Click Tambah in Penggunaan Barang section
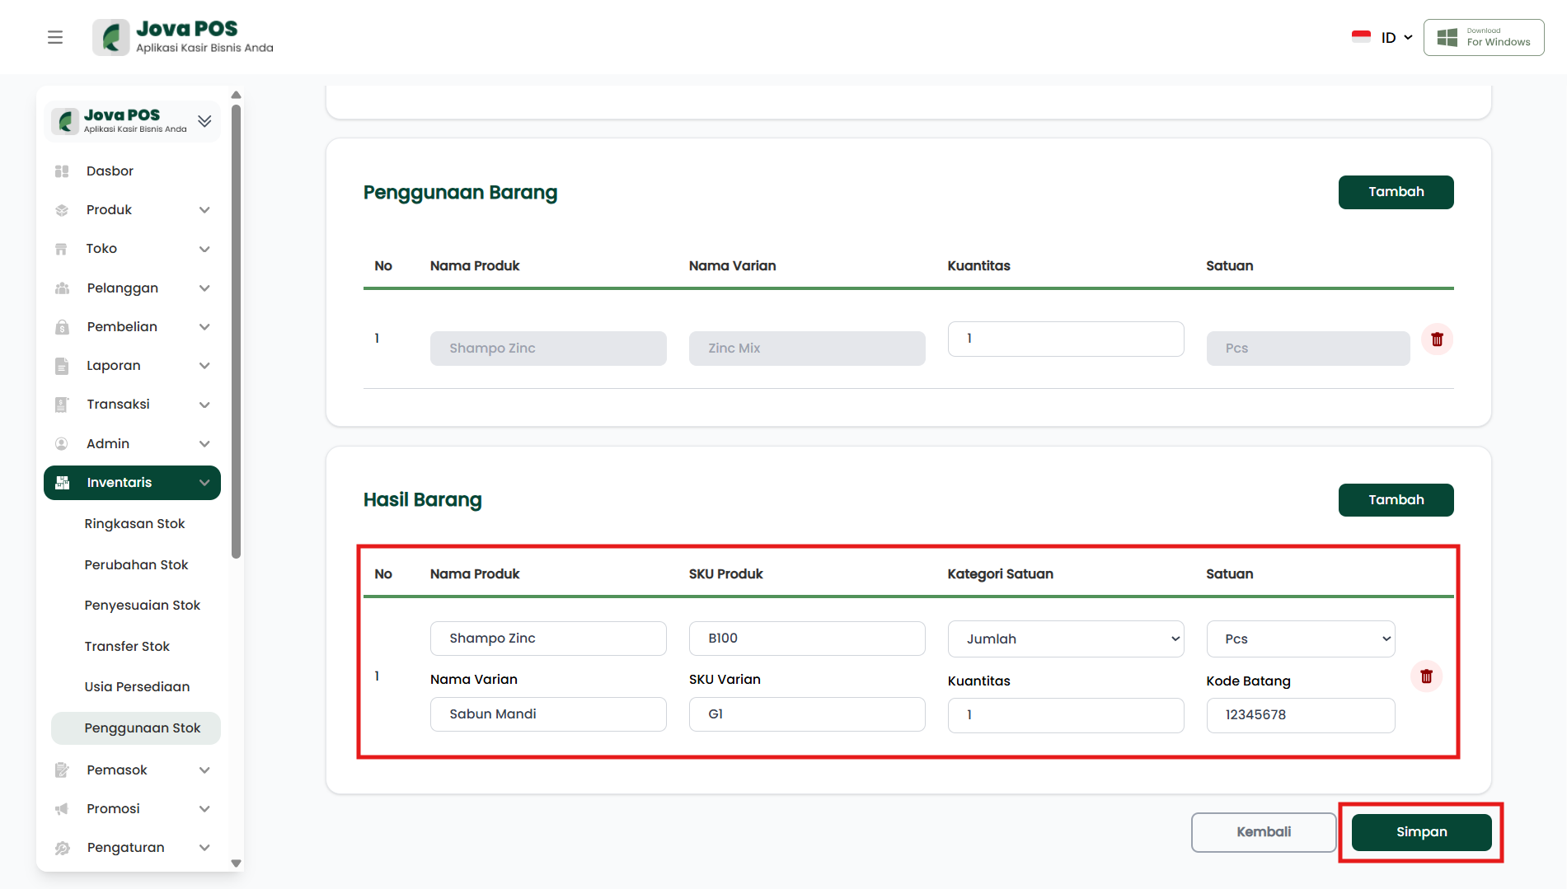 point(1396,192)
